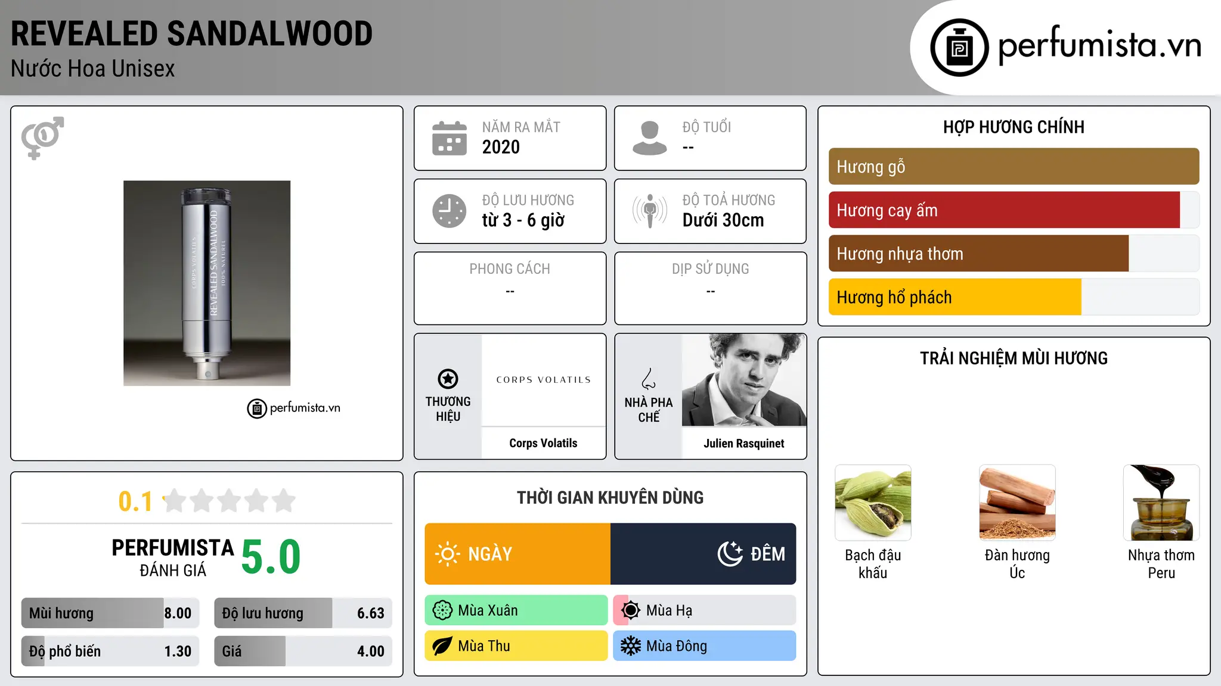This screenshot has width=1221, height=686.
Task: Click the star badge icon above THƯƠNG HIỆU
Action: pos(448,379)
